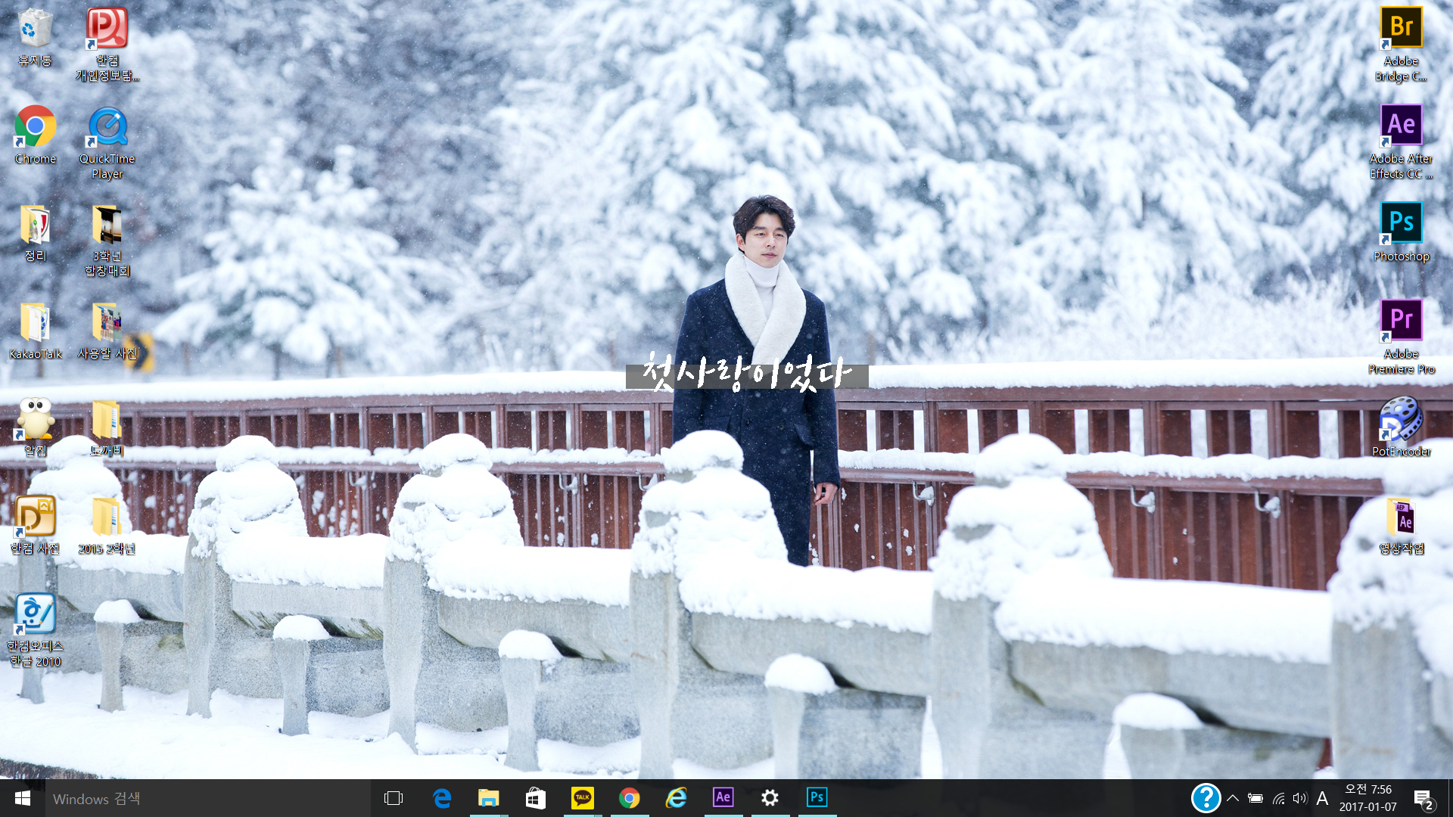The width and height of the screenshot is (1453, 817).
Task: Open the volume control in the tray
Action: [1299, 798]
